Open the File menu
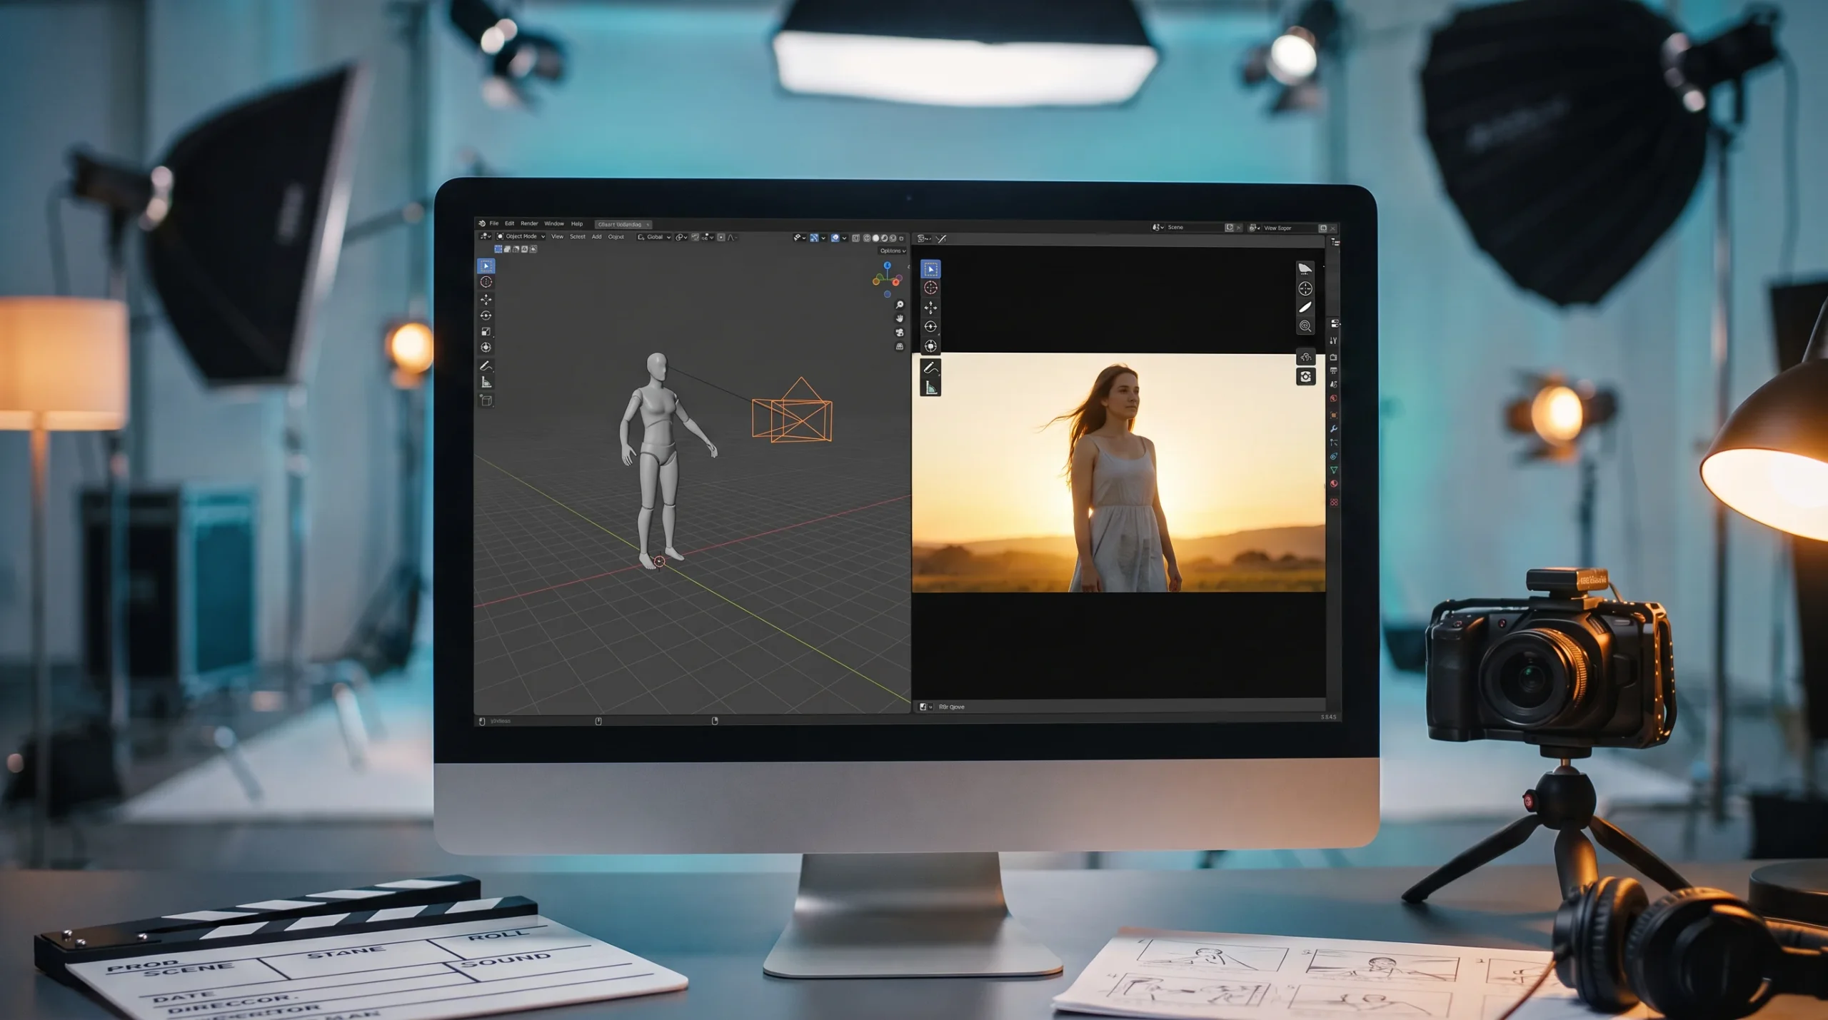Image resolution: width=1828 pixels, height=1020 pixels. coord(494,223)
